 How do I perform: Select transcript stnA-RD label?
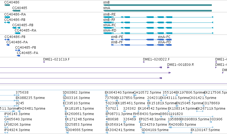[x=110, y=30]
